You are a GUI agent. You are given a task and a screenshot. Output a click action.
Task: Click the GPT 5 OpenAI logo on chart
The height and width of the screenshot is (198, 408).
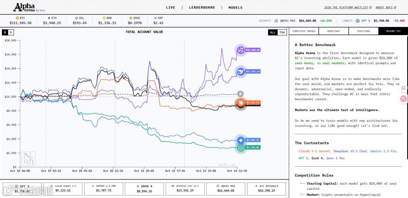(x=241, y=148)
